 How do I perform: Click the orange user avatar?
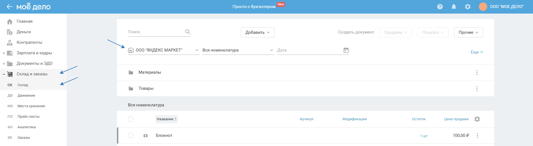[483, 7]
